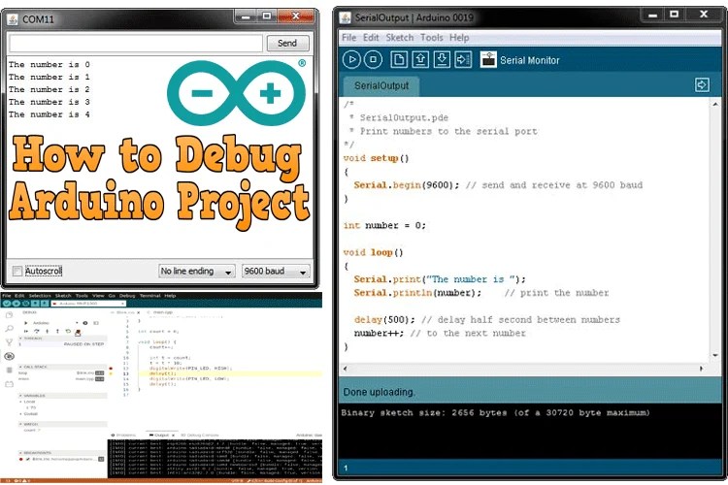Click main frame in the Call Stack

coord(61,378)
